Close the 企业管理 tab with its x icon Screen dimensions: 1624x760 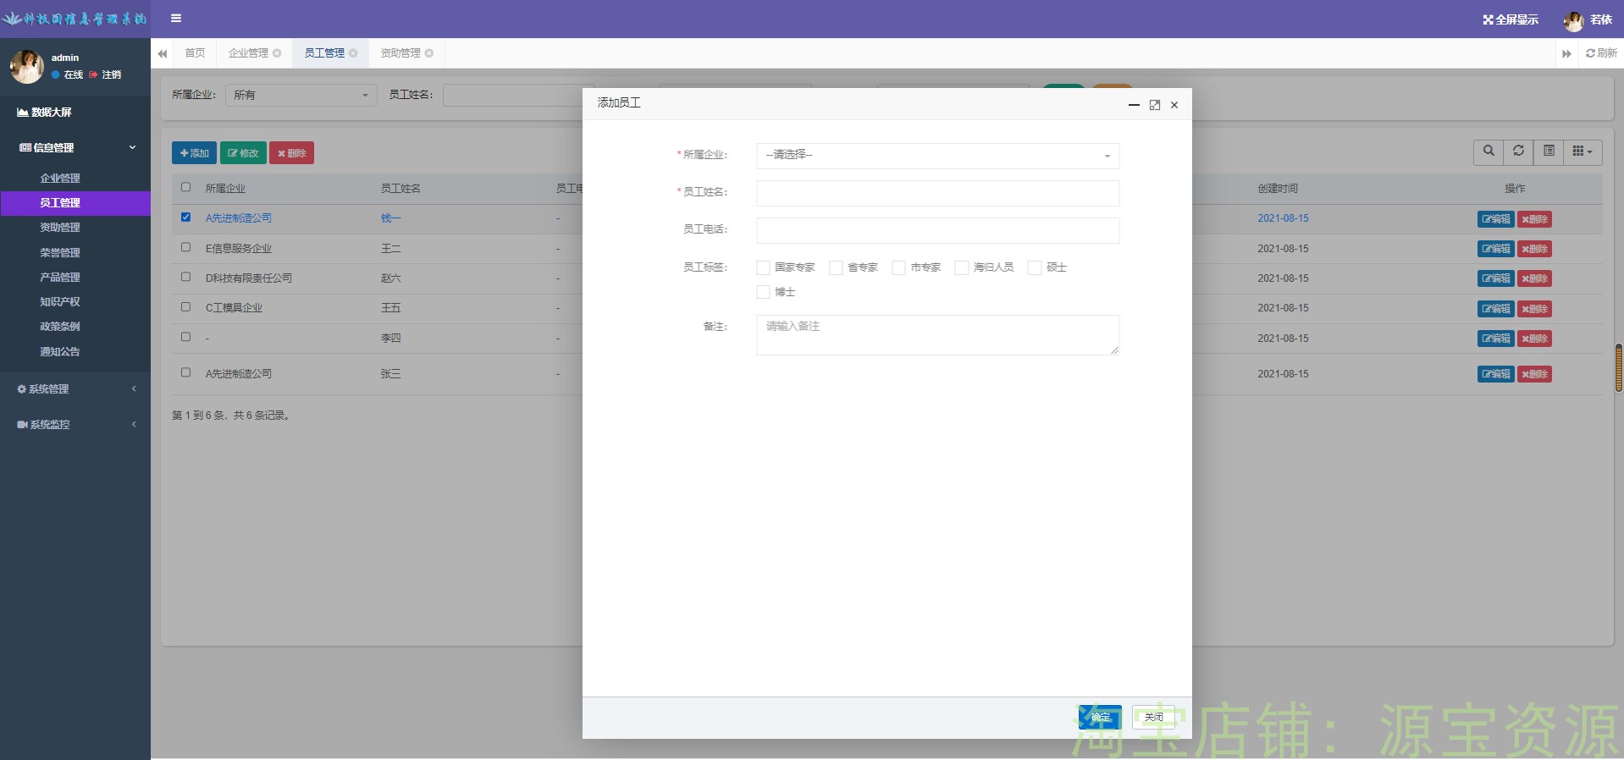277,53
